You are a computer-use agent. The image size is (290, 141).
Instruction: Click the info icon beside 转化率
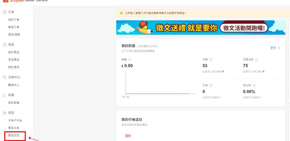pos(254,86)
